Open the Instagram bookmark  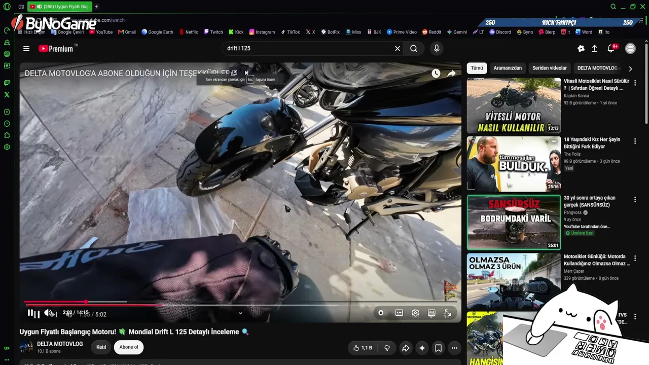click(262, 32)
